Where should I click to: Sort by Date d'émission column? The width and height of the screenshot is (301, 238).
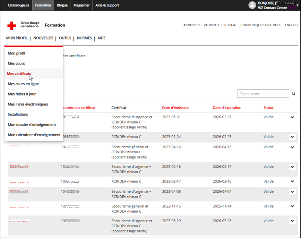tap(175, 108)
